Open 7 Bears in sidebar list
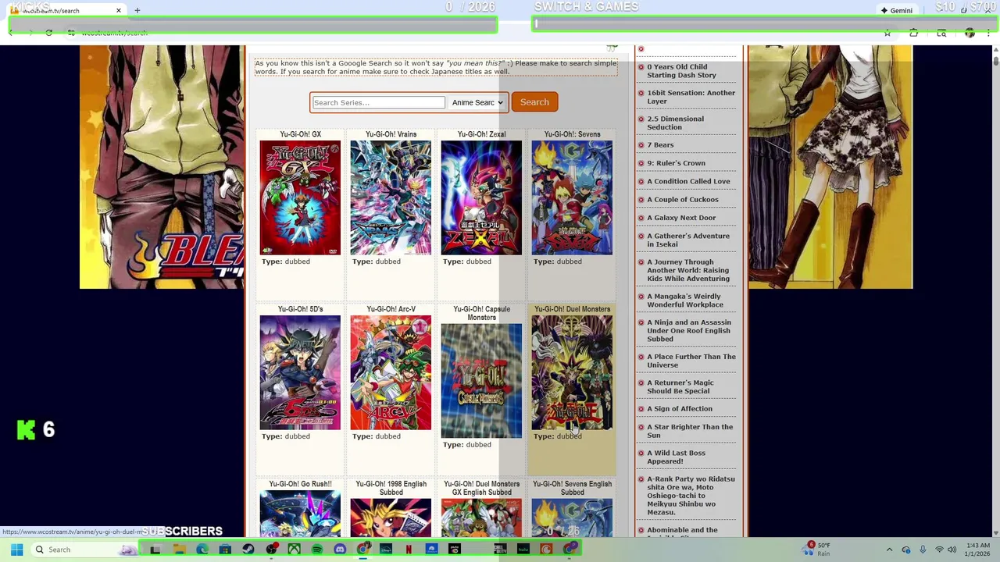The image size is (1000, 562). tap(660, 145)
